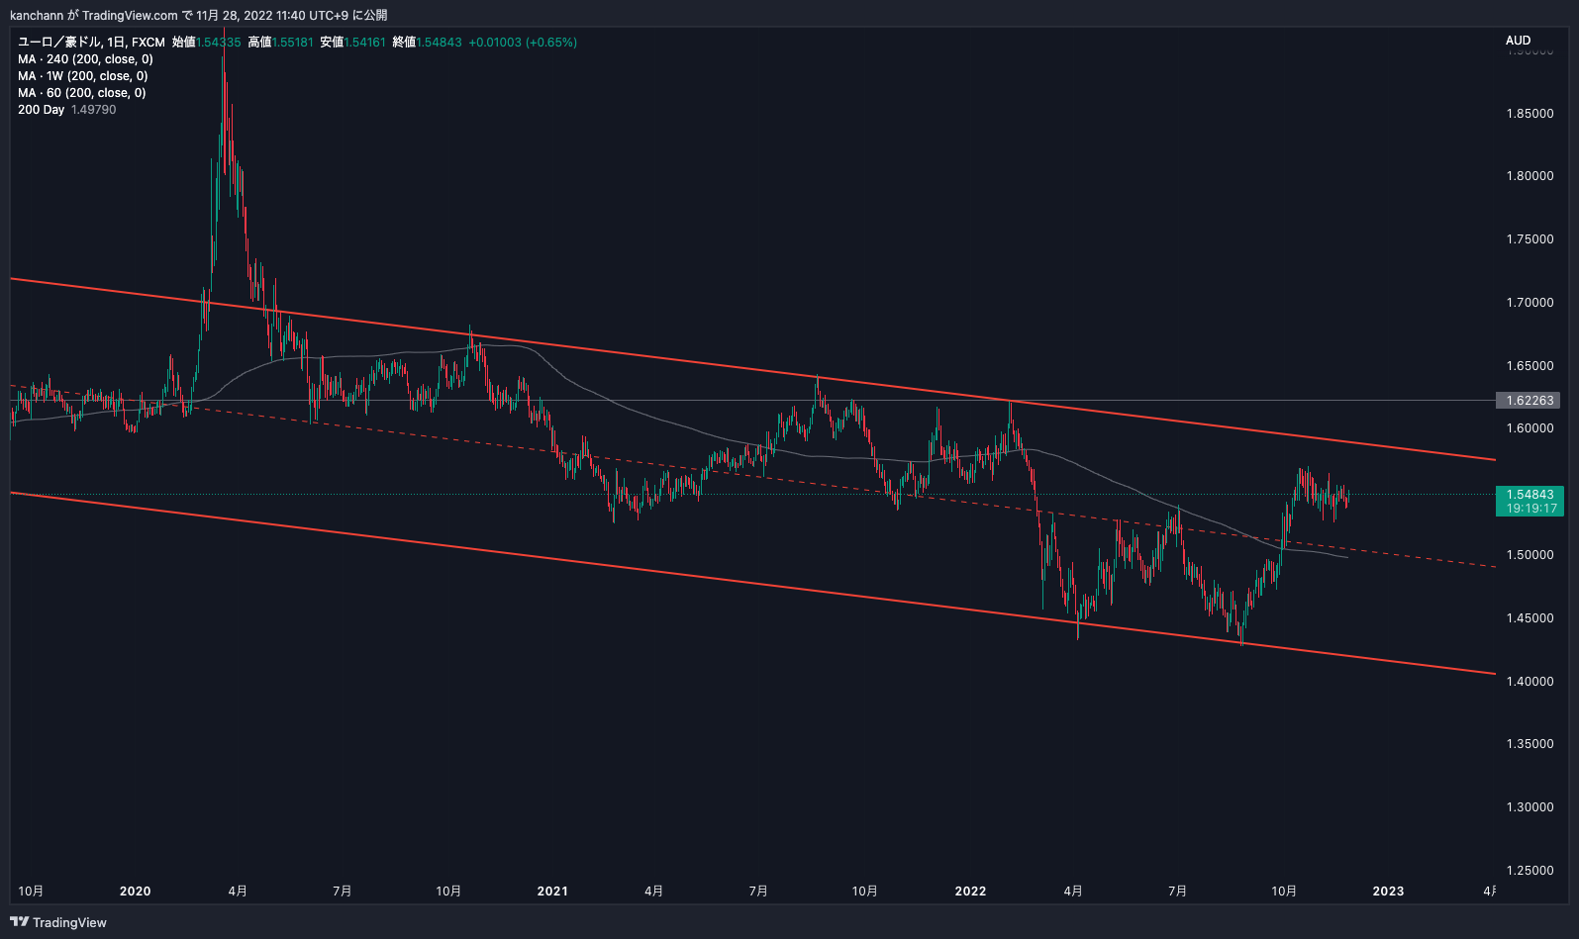Select the MA · 240 indicator legend
Image resolution: width=1579 pixels, height=939 pixels.
click(85, 59)
